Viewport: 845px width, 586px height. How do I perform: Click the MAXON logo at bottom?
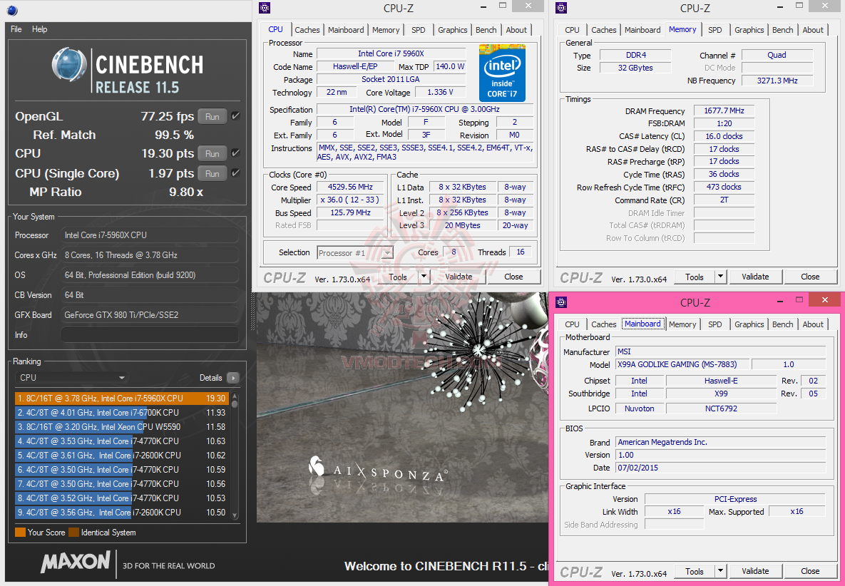76,562
